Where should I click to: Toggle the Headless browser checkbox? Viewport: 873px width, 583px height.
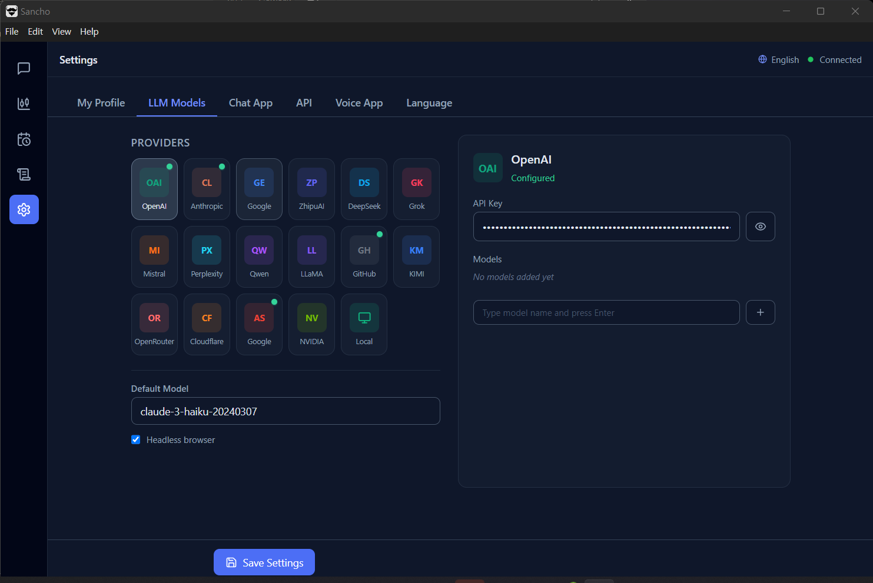(136, 439)
